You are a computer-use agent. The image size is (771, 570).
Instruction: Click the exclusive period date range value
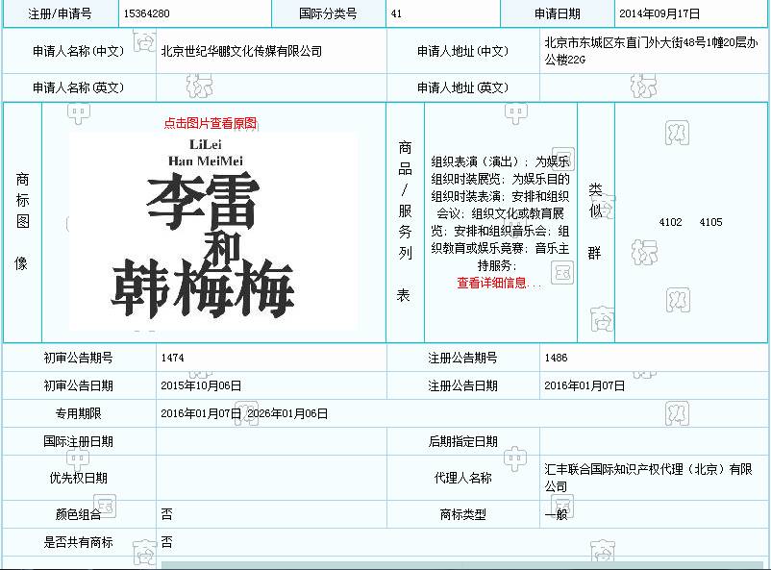coord(244,413)
